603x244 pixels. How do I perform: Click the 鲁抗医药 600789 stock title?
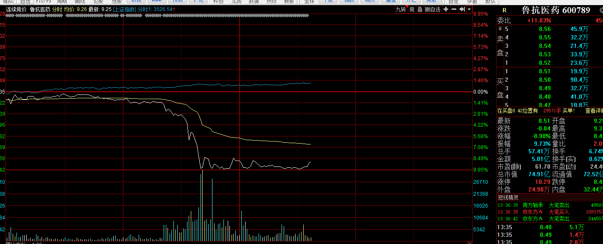[x=556, y=10]
